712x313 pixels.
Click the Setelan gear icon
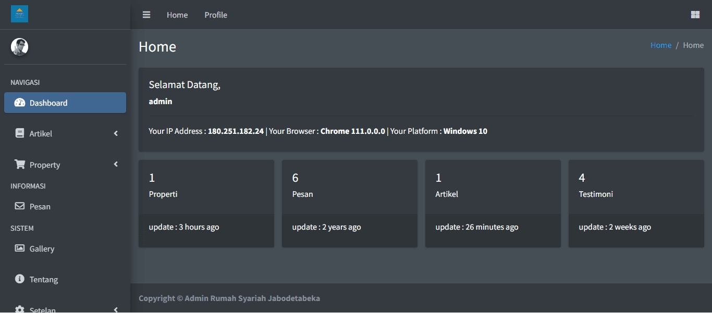(x=20, y=309)
